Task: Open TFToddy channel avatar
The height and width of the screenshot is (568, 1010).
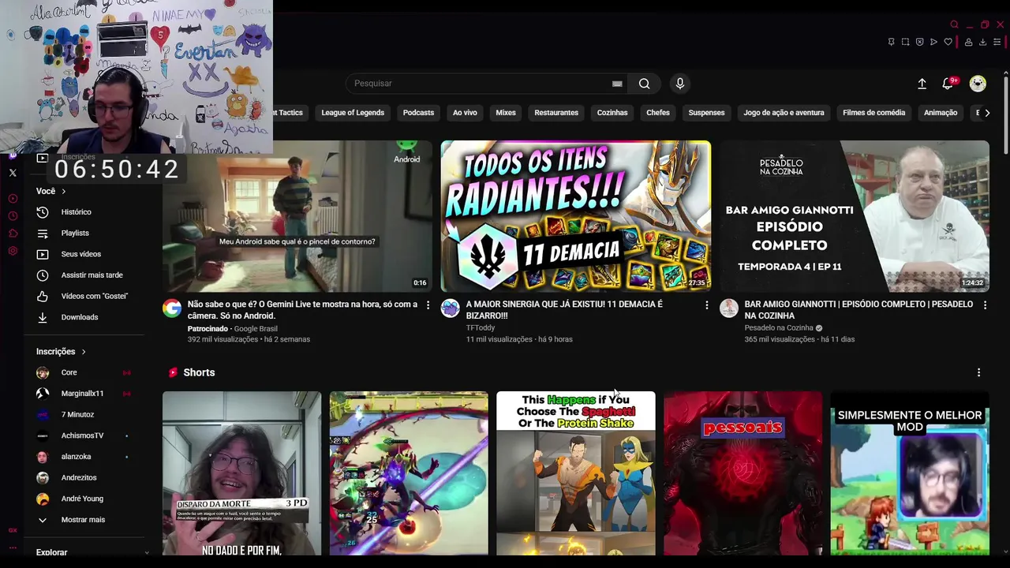Action: (451, 308)
